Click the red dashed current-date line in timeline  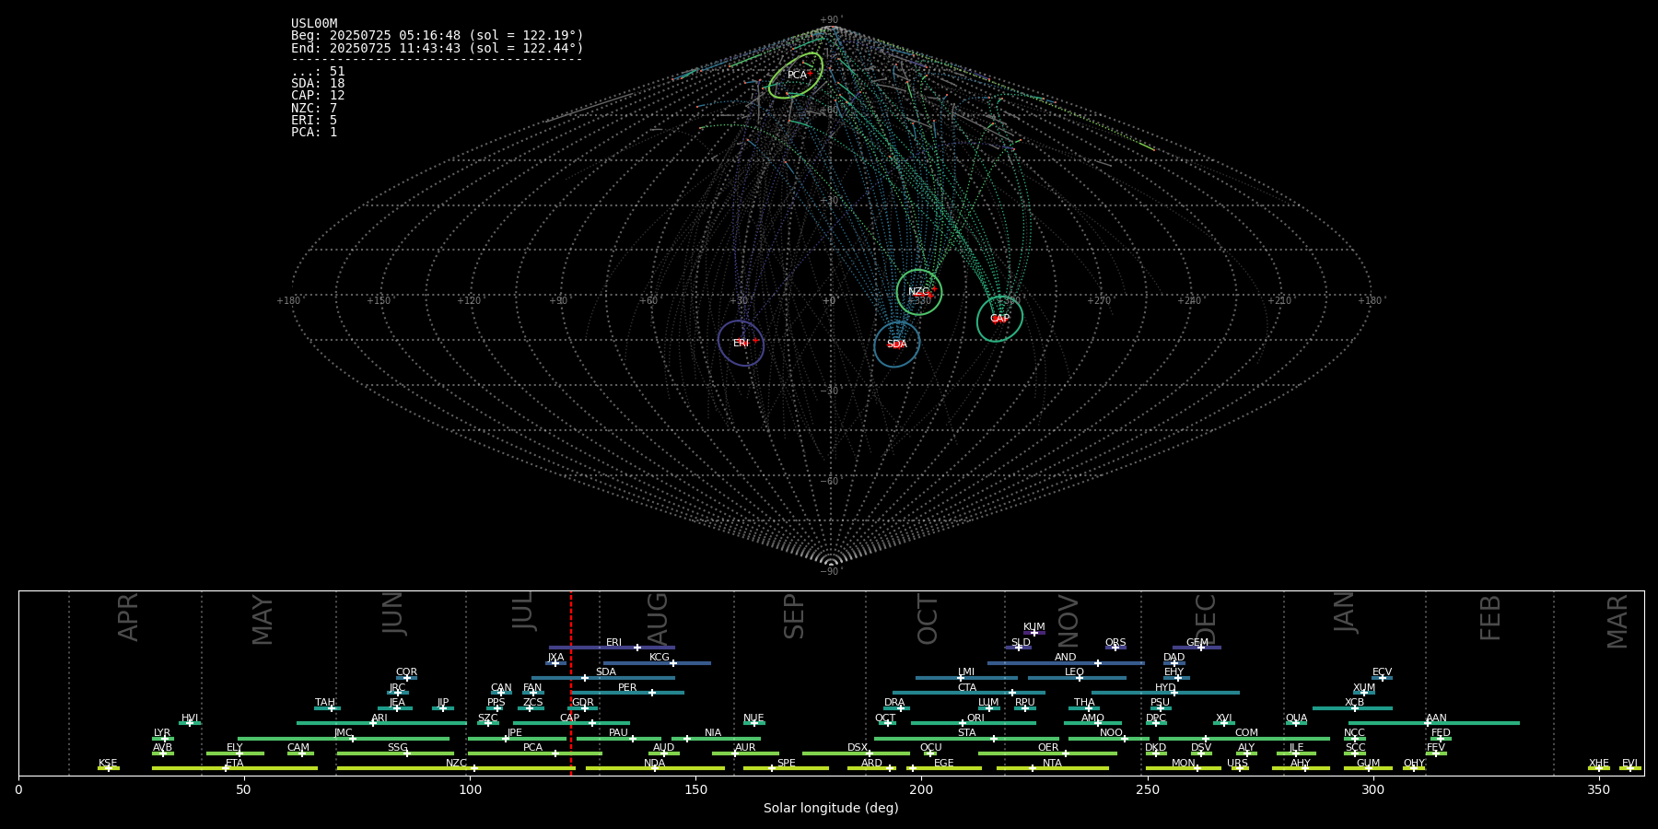571,683
